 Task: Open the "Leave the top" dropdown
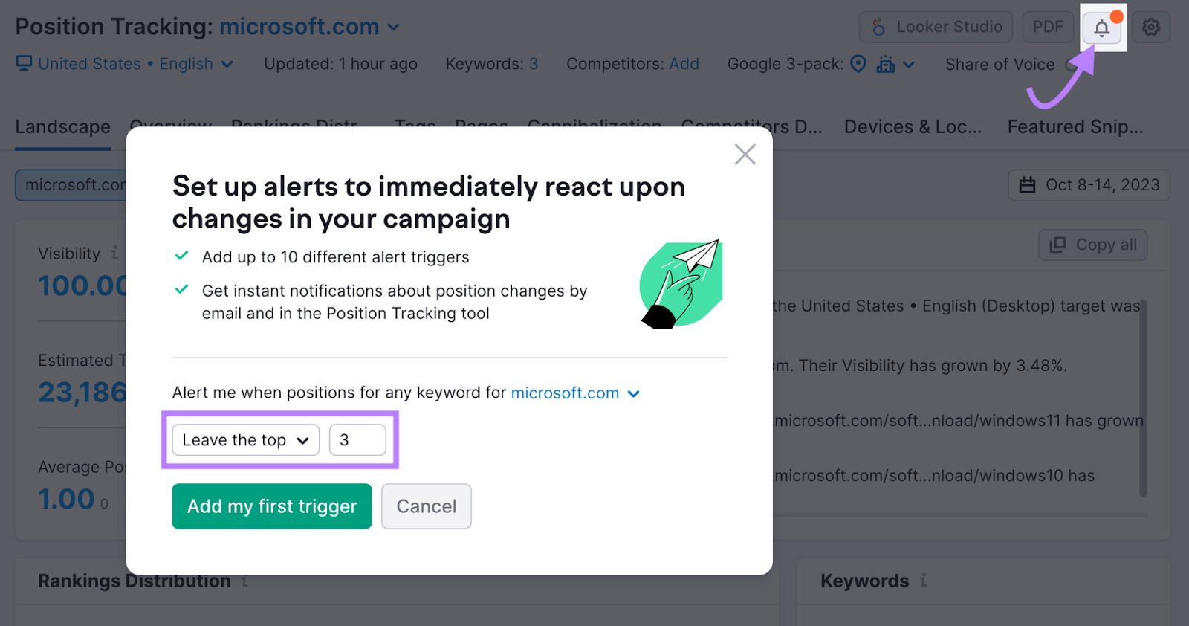pyautogui.click(x=244, y=439)
